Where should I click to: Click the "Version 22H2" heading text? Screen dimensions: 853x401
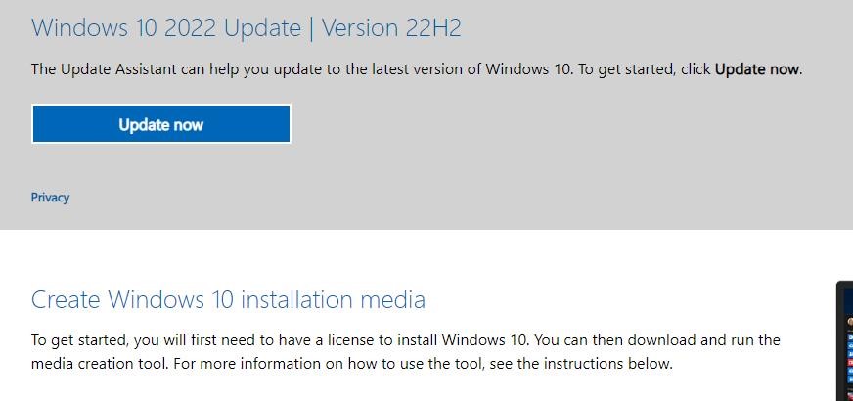(x=391, y=28)
